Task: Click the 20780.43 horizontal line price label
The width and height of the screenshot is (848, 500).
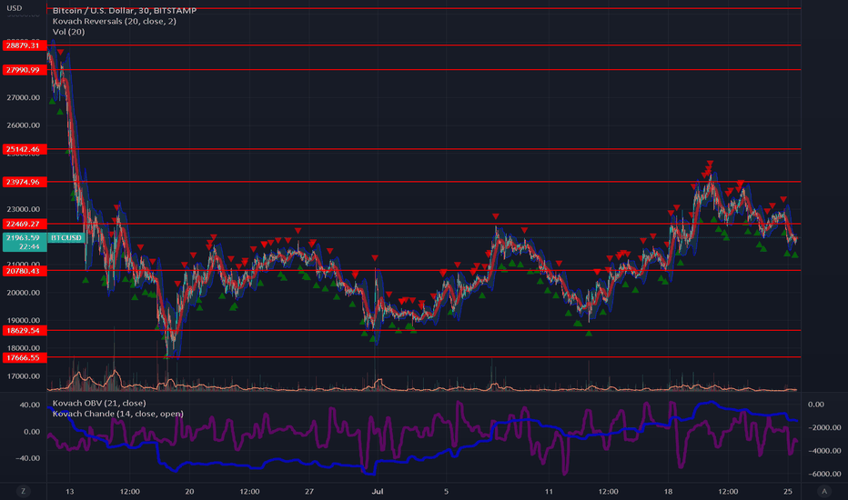Action: point(25,271)
